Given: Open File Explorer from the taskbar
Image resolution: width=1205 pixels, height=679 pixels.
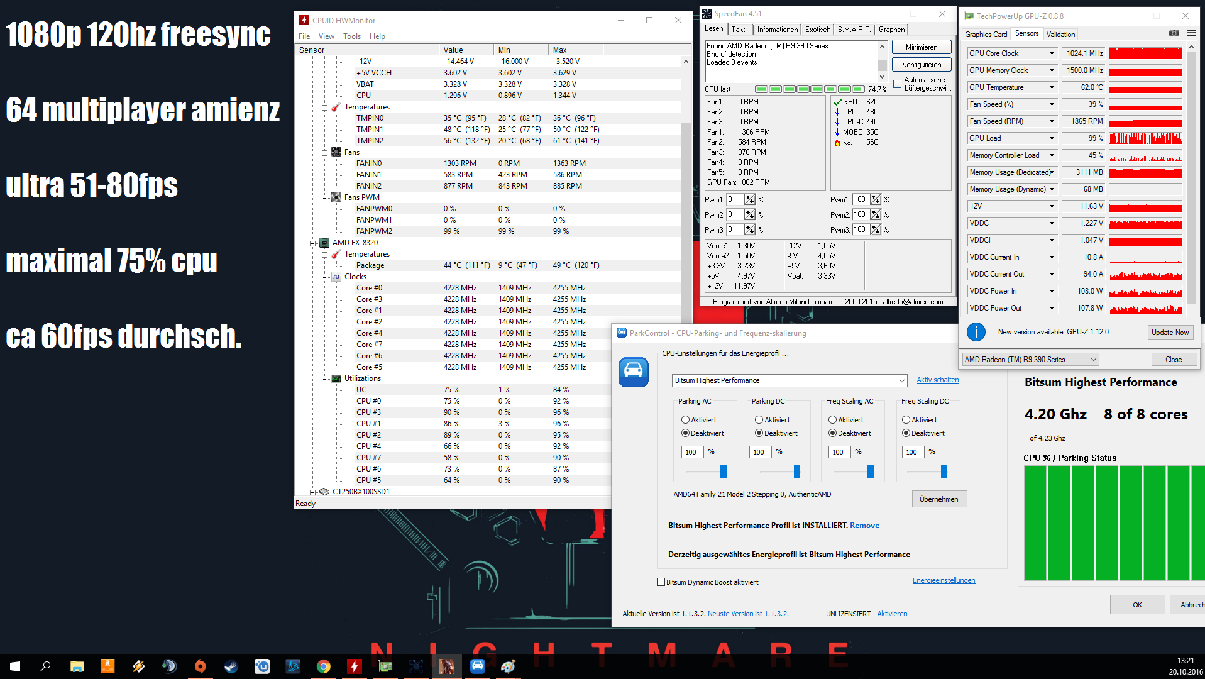Looking at the screenshot, I should pos(77,666).
